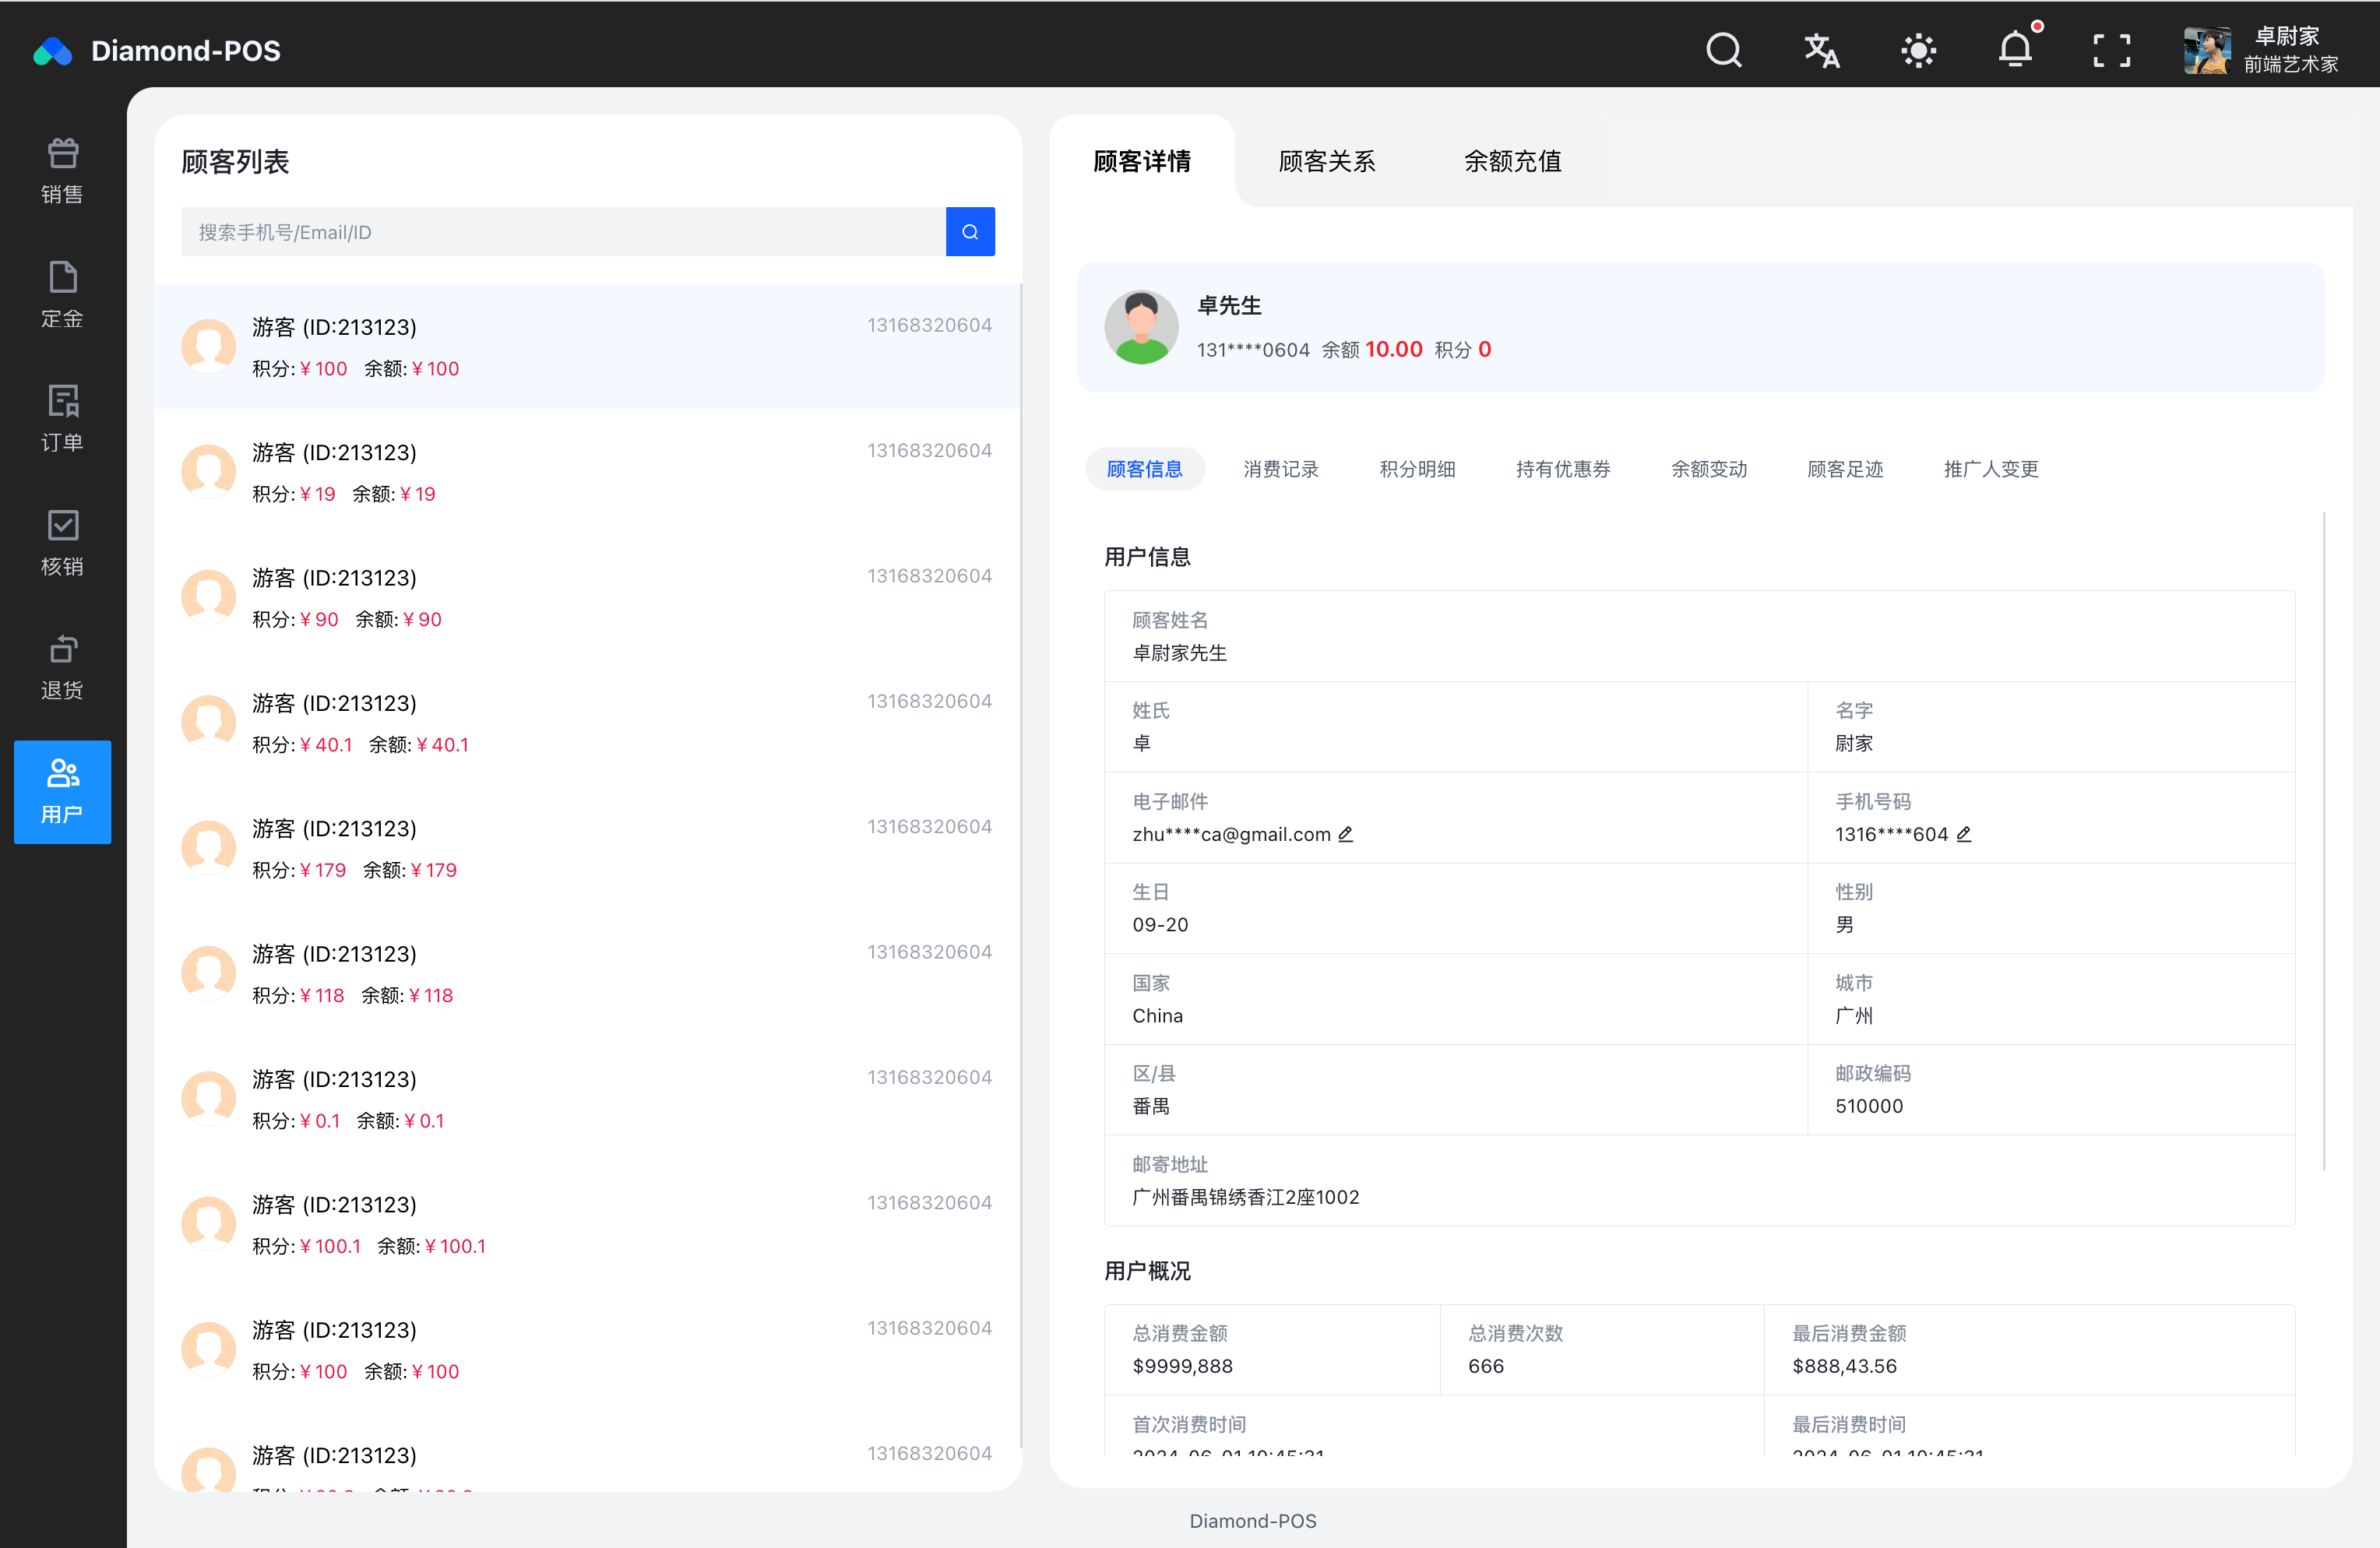Click the 邮寄地址 value 广州番禺锦绣香江2座1002
The image size is (2380, 1548).
click(x=1245, y=1197)
